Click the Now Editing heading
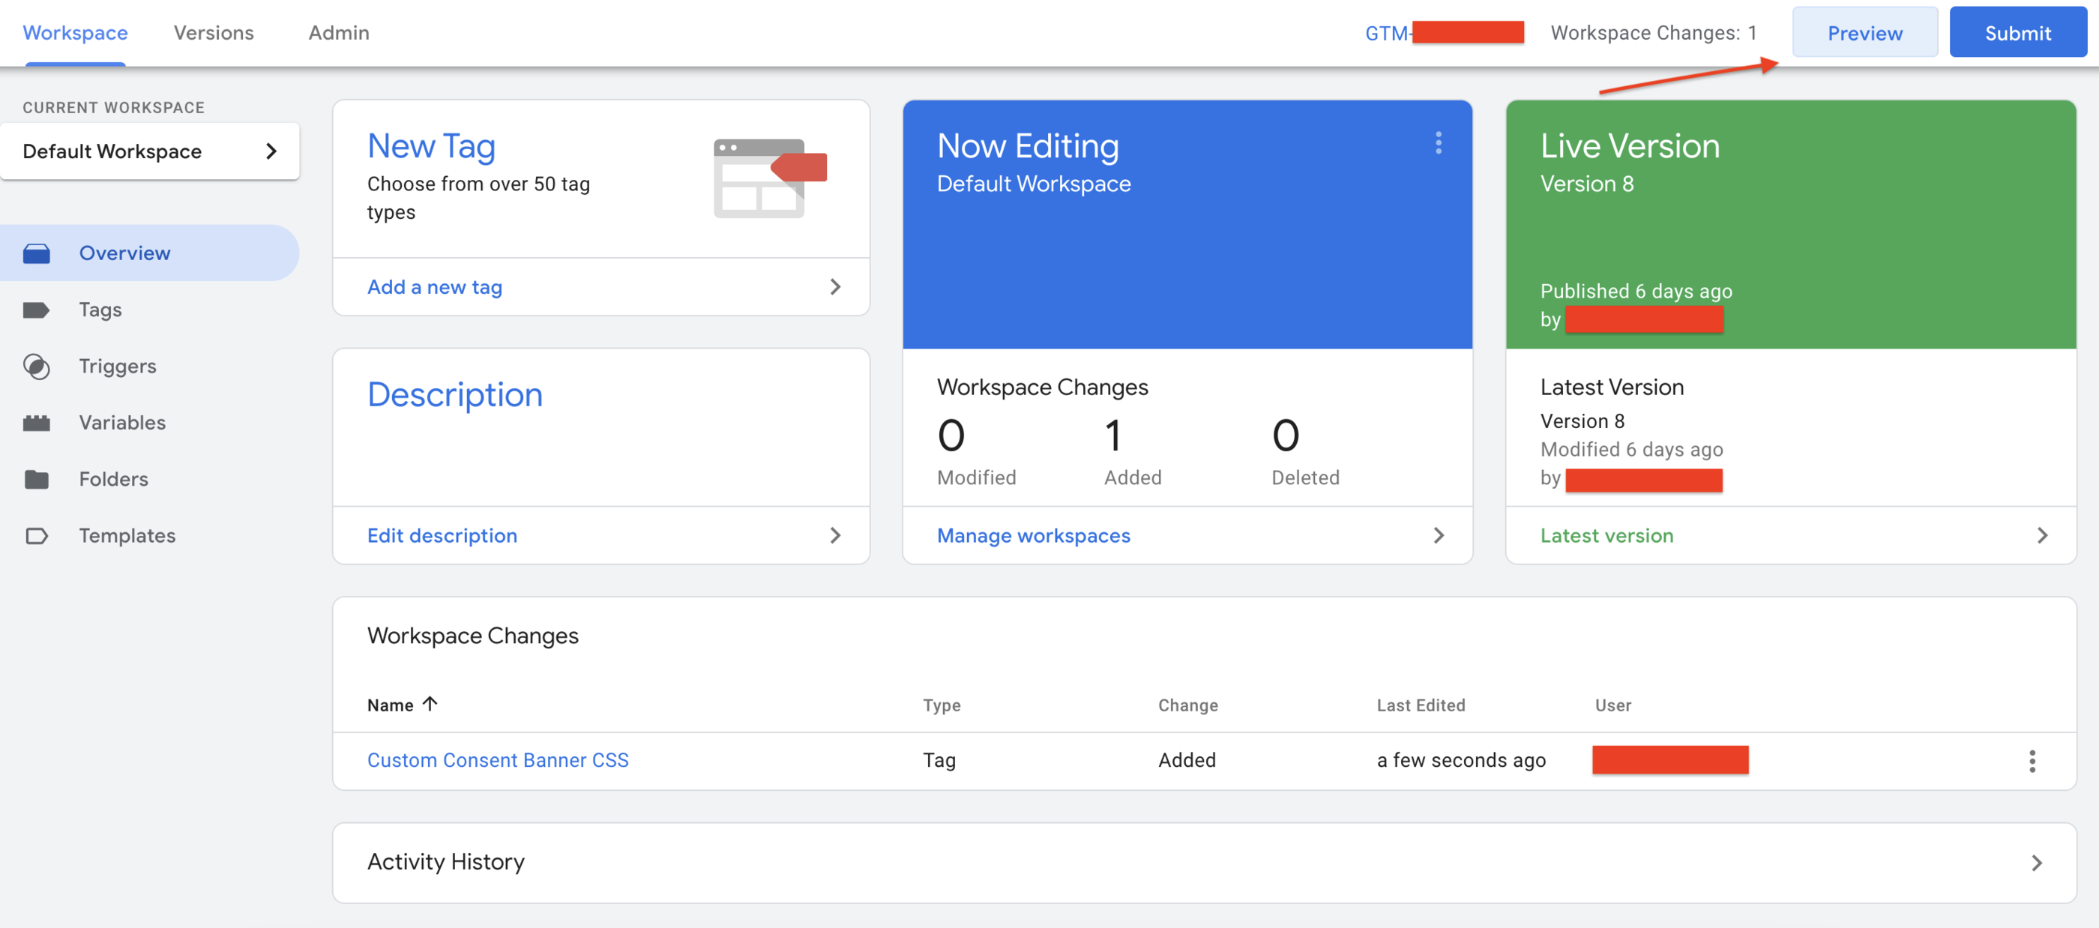Screen dimensions: 2099x928 pyautogui.click(x=1028, y=147)
